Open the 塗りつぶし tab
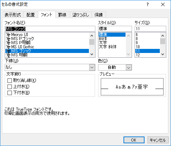 point(80,15)
